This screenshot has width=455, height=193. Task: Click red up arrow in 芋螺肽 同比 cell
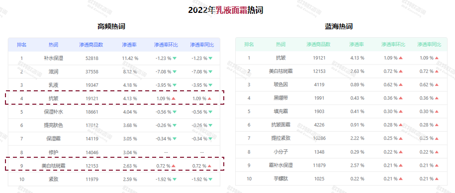tap(437, 179)
